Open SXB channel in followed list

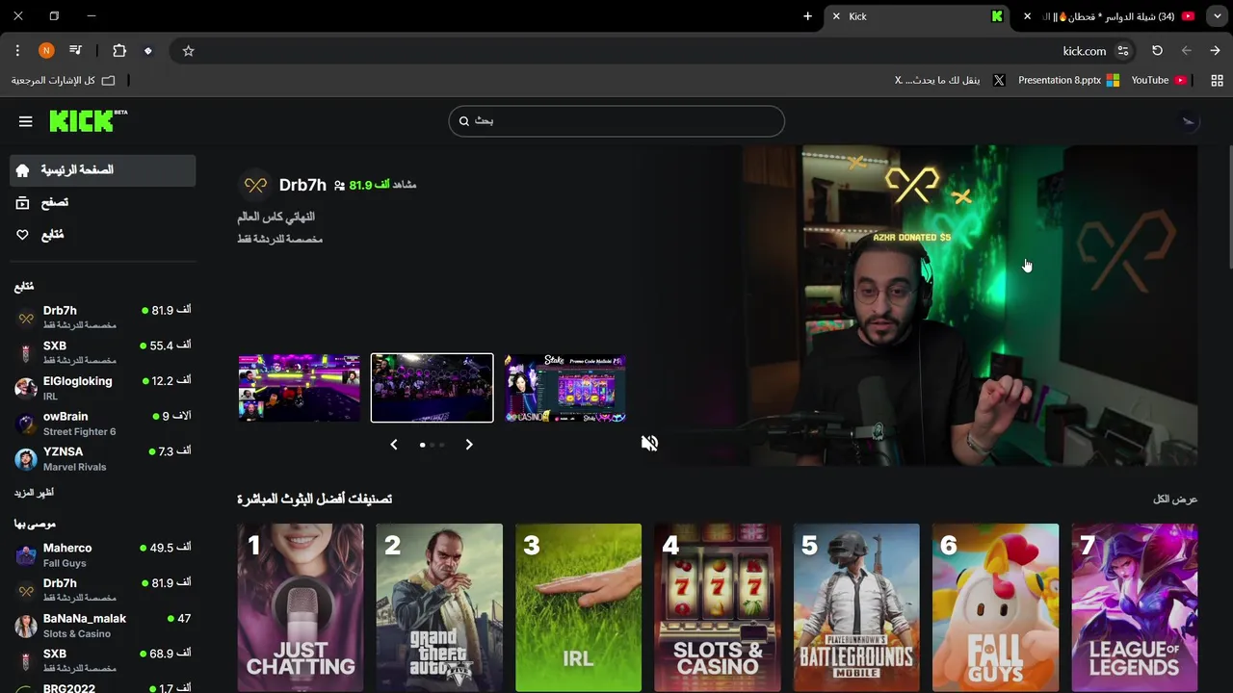102,353
